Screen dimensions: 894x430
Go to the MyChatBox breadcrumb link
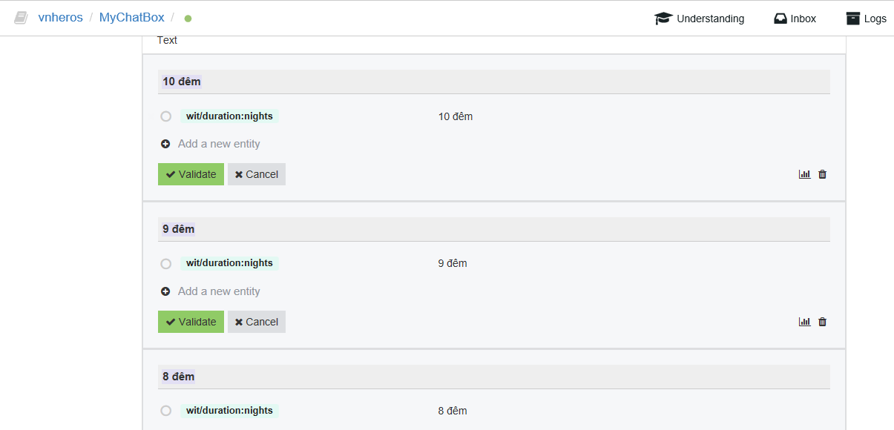click(131, 16)
